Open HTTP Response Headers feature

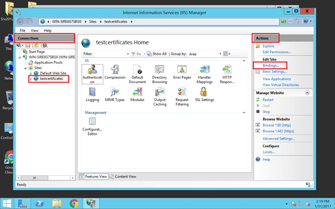coord(227,74)
